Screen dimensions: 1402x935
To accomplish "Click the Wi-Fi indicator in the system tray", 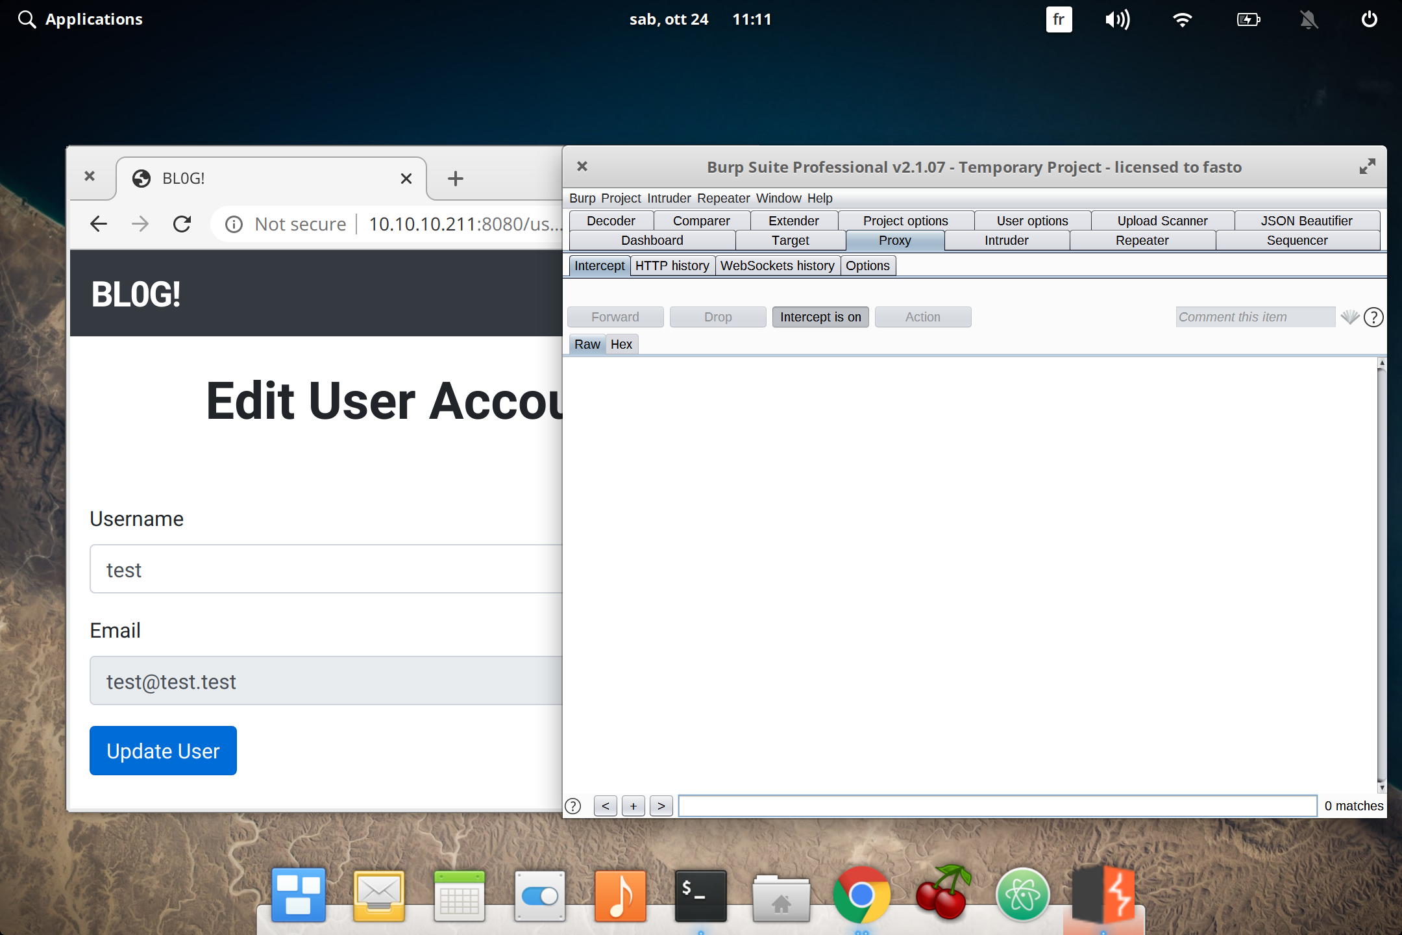I will click(x=1183, y=19).
